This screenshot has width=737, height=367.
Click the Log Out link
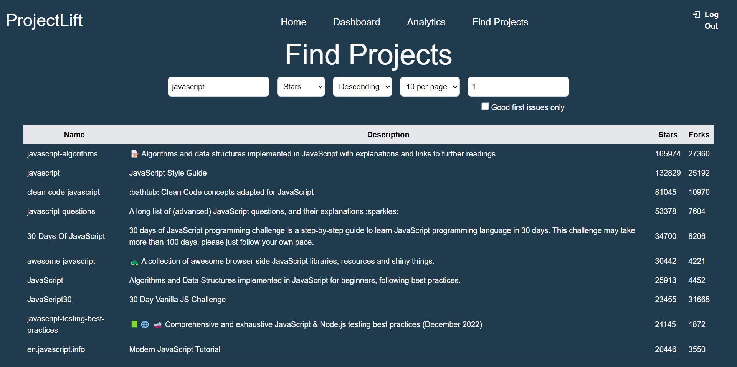click(x=711, y=20)
